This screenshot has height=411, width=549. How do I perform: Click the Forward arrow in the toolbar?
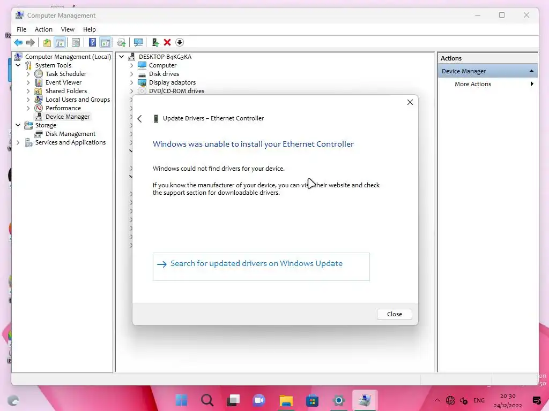point(31,43)
